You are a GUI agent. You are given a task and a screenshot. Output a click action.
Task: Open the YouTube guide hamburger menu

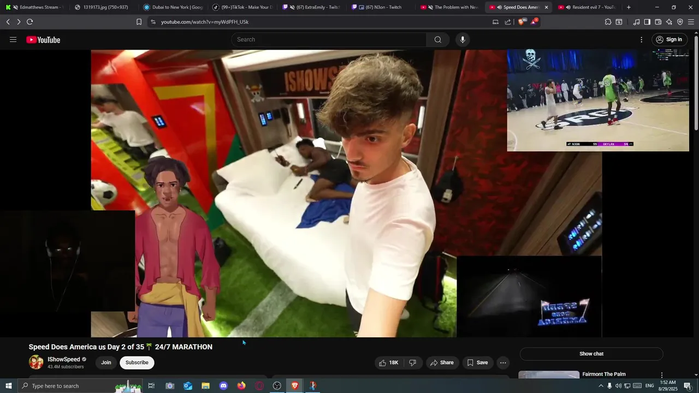coord(13,39)
